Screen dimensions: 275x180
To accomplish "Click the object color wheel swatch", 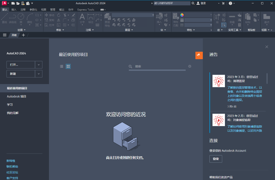I will pos(182,15).
